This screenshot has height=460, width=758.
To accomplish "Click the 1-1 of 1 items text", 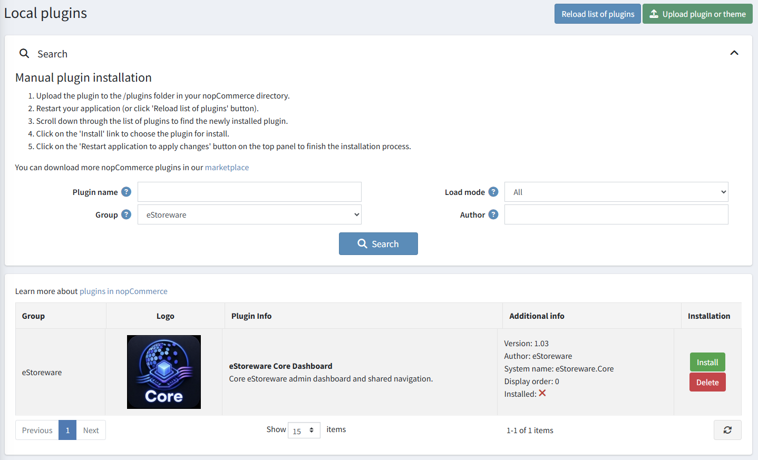I will (530, 430).
